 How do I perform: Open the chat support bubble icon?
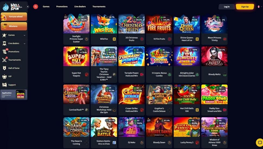(x=259, y=142)
